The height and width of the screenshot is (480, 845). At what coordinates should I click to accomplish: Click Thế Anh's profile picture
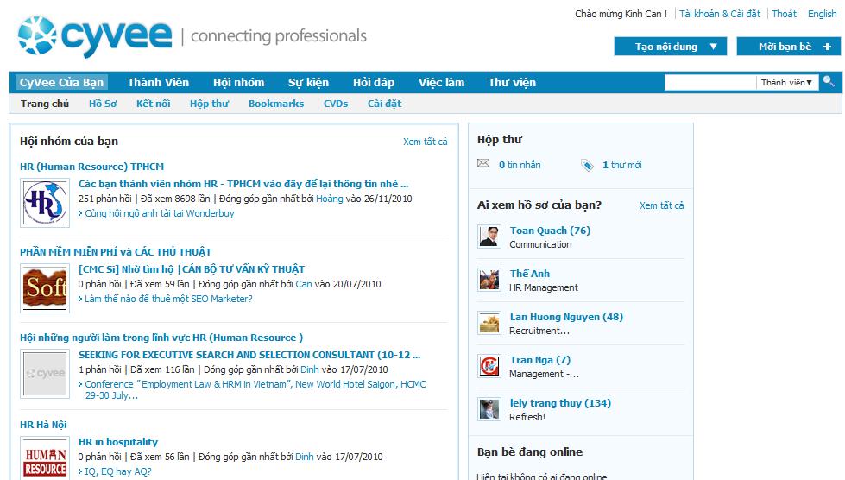[489, 280]
